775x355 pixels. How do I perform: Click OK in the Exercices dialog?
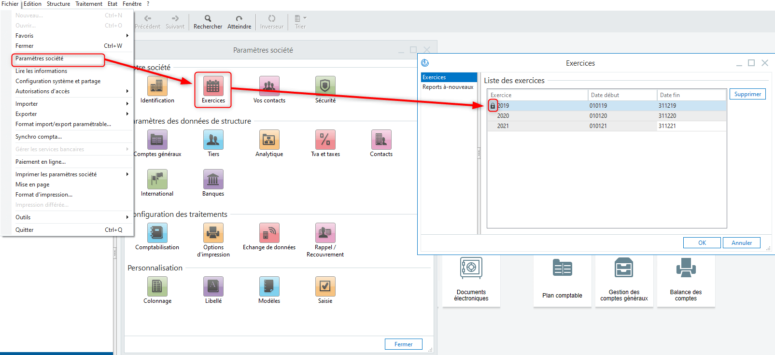click(702, 243)
